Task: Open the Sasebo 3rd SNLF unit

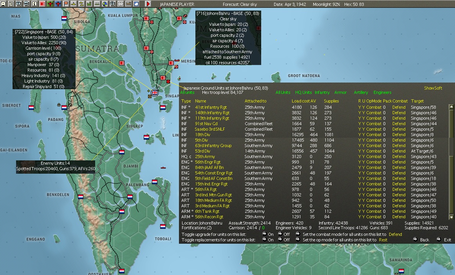Action: [210, 129]
